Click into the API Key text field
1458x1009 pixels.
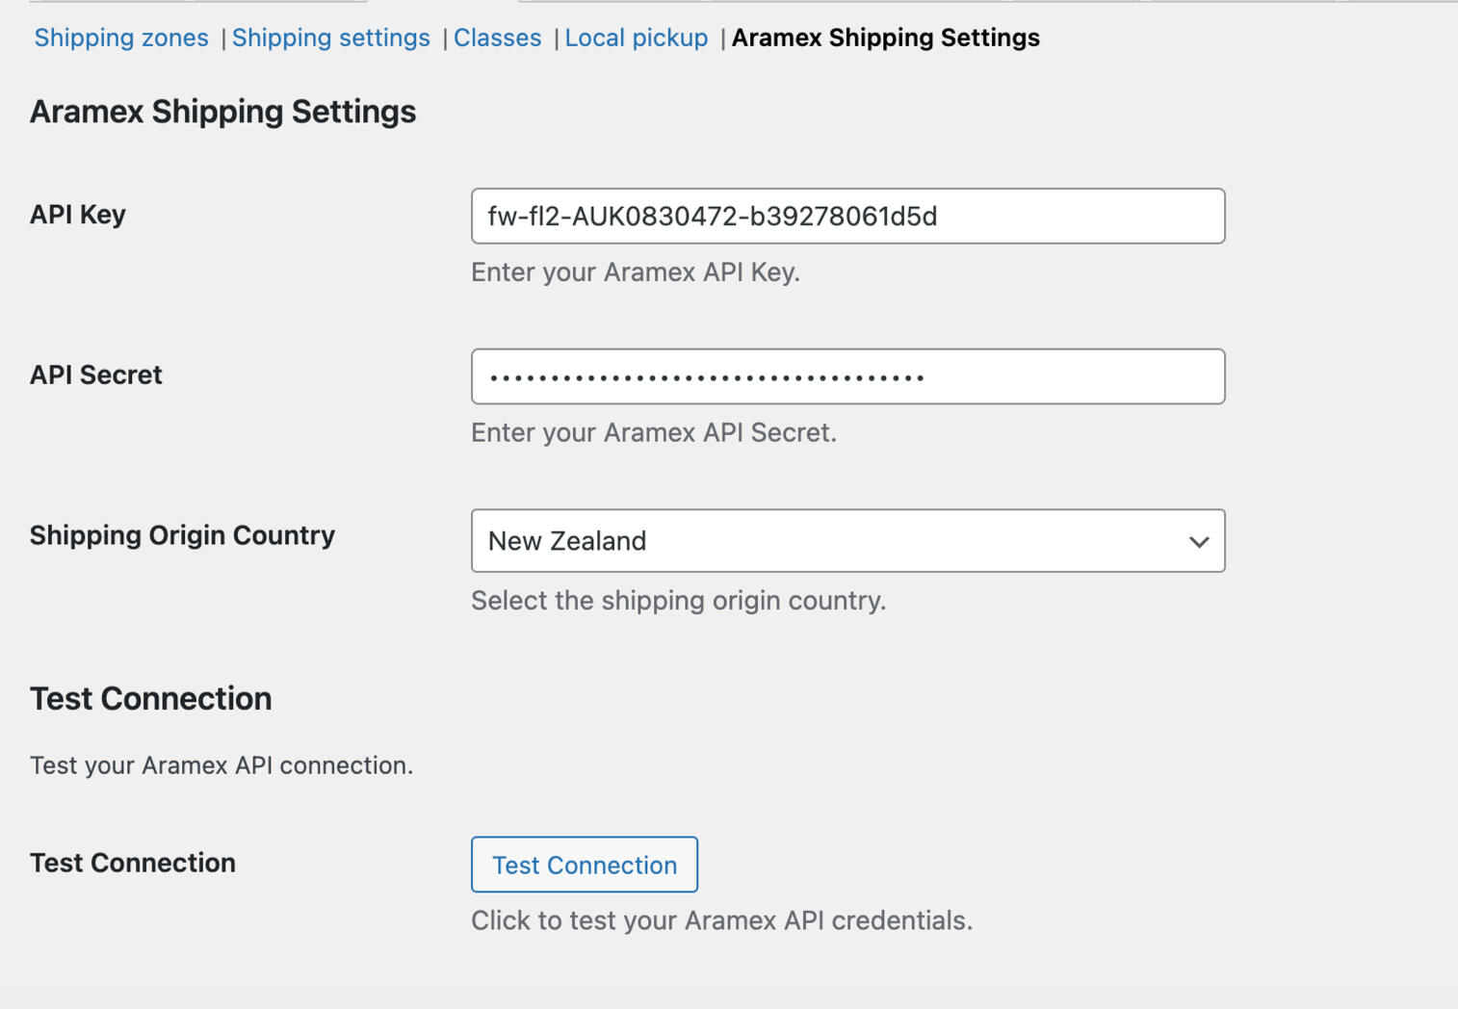click(x=847, y=217)
